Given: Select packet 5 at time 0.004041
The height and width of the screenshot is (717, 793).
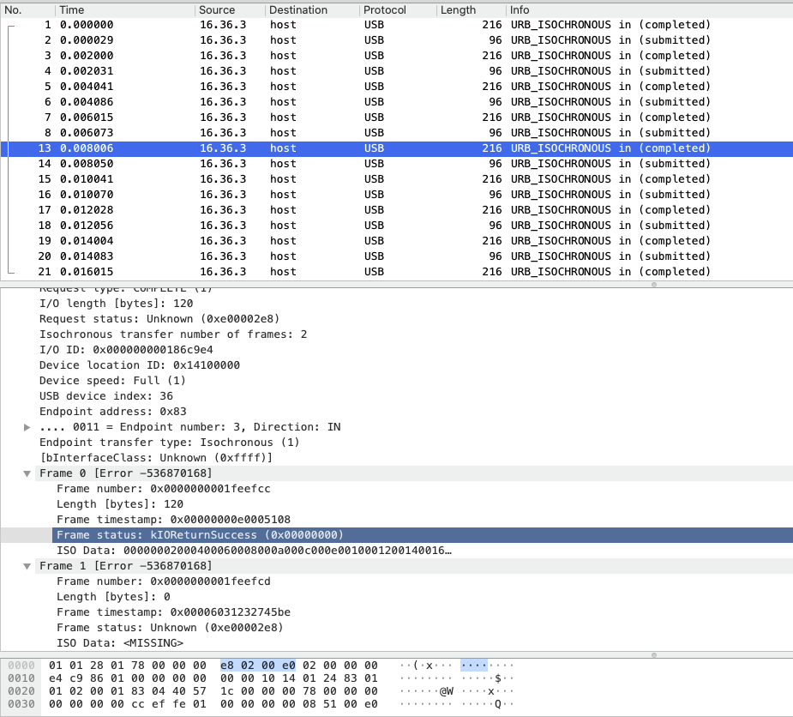Looking at the screenshot, I should [396, 87].
